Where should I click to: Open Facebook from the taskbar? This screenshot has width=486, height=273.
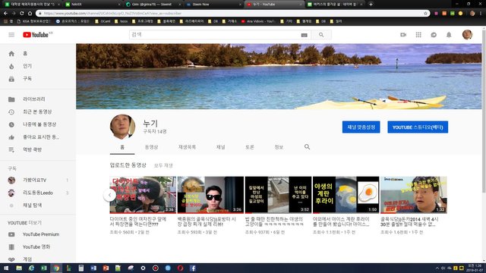[x=192, y=268]
